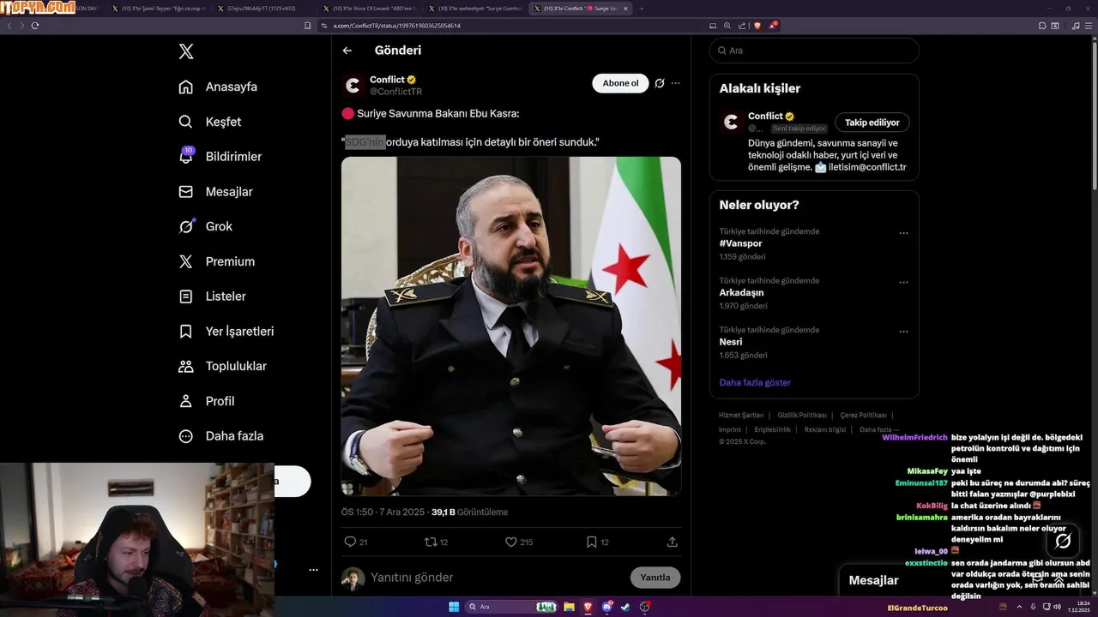
Task: Click zoom icon in address bar
Action: [x=727, y=26]
